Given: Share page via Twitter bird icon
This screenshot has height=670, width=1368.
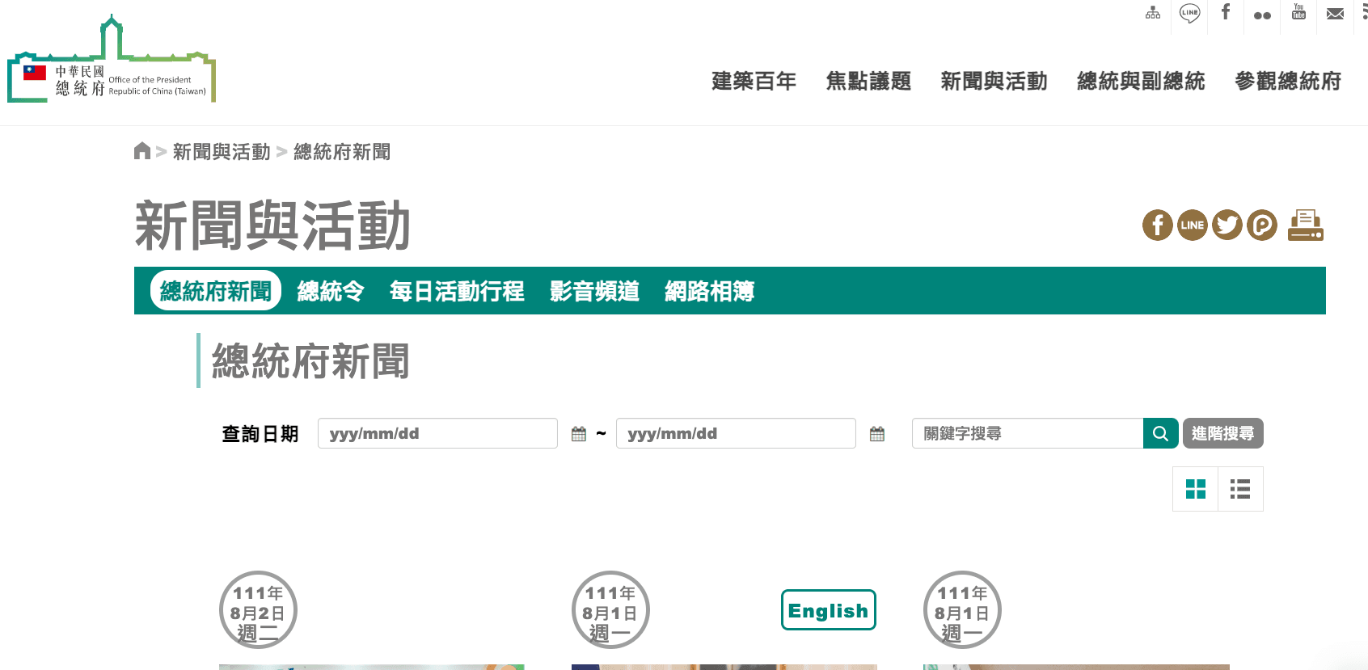Looking at the screenshot, I should 1227,225.
